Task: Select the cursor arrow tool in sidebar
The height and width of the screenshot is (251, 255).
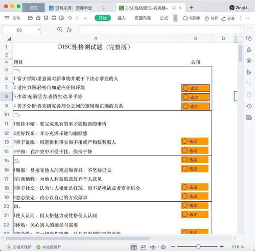Action: (x=249, y=72)
